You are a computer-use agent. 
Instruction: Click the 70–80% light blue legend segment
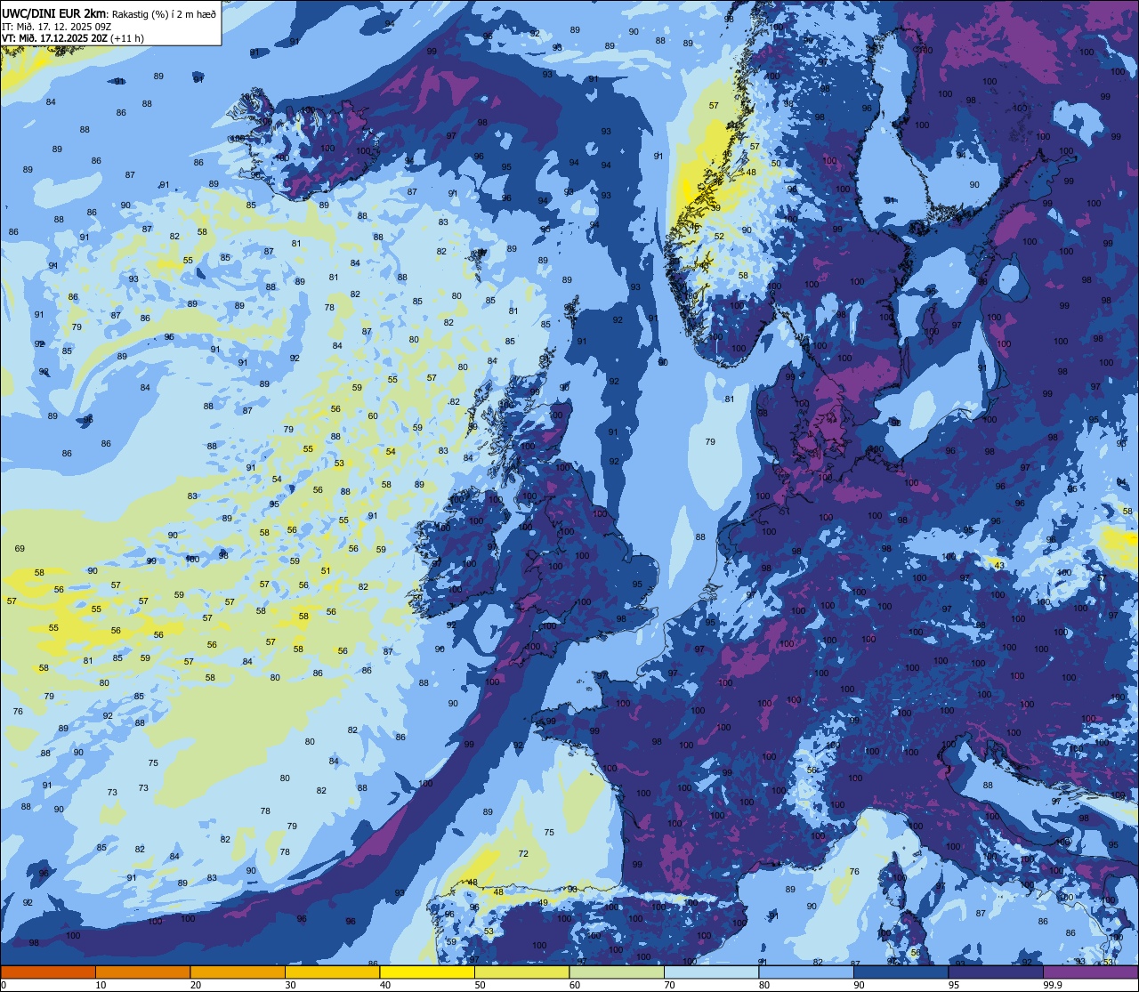pos(711,972)
